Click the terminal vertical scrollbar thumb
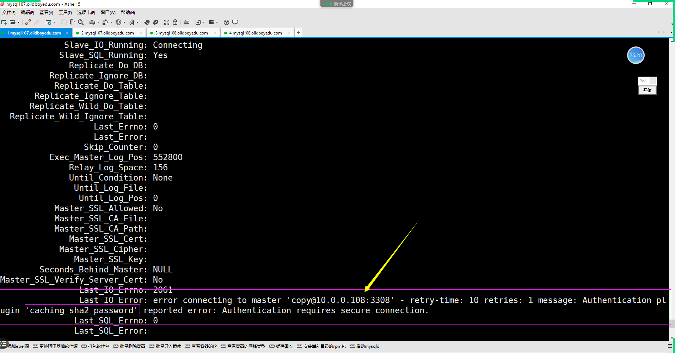This screenshot has height=353, width=675. click(x=672, y=323)
